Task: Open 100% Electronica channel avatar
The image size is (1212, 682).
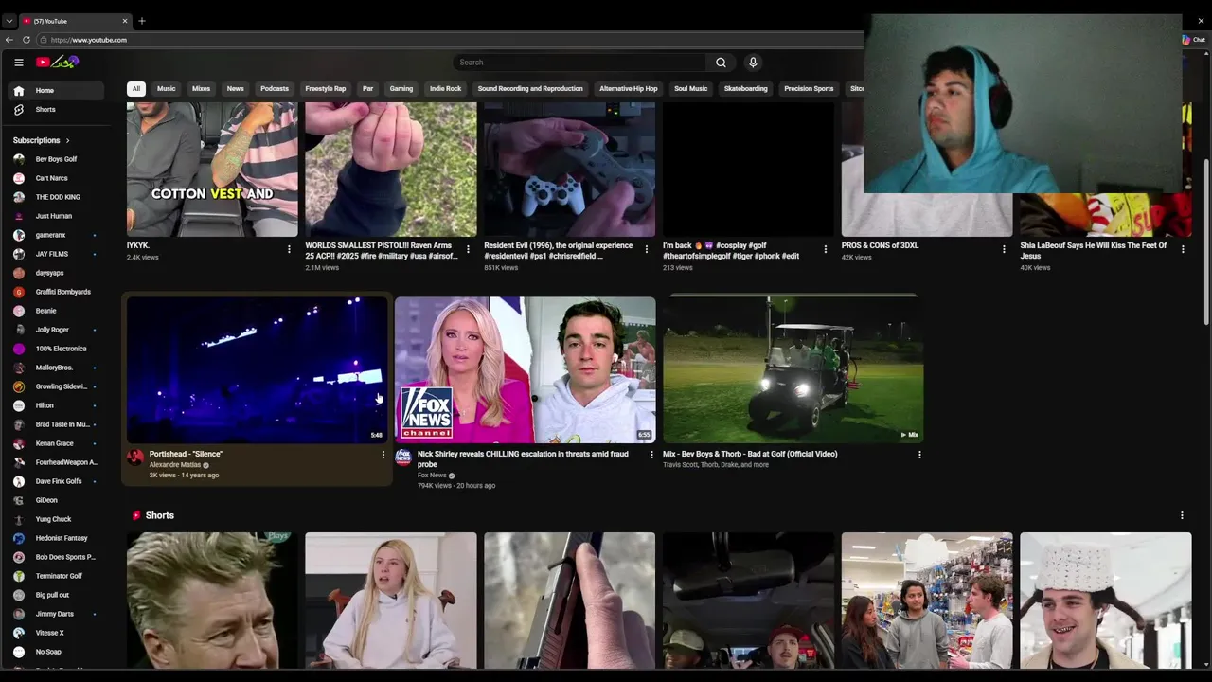Action: coord(19,349)
